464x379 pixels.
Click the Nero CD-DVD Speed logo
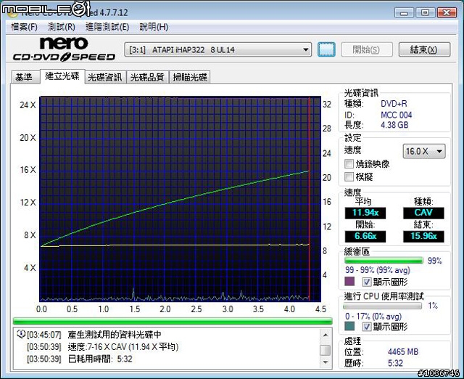click(x=64, y=49)
